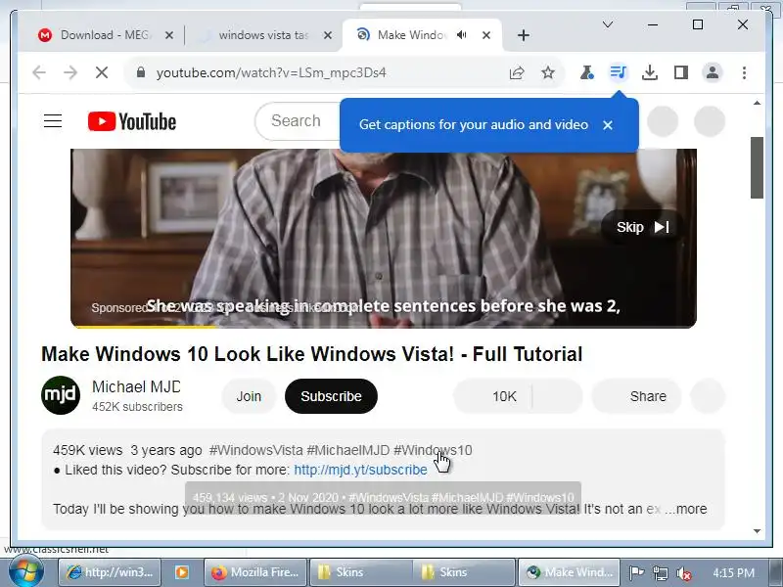Mute the audio indicator on the YouTube tab
The width and height of the screenshot is (783, 587).
tap(462, 35)
